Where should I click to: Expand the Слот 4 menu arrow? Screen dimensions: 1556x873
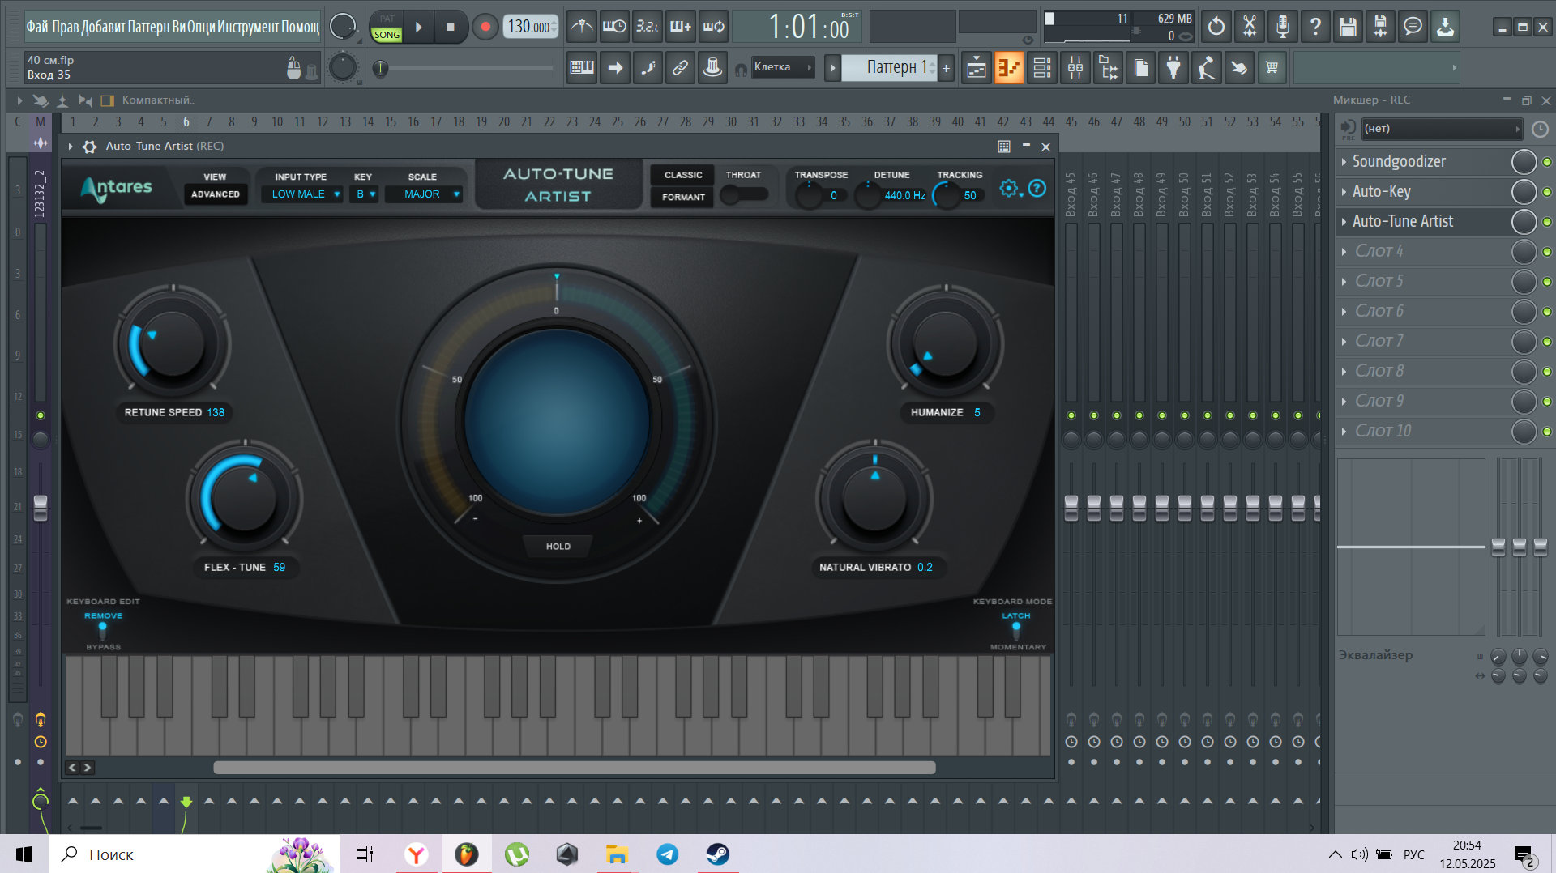click(1344, 252)
